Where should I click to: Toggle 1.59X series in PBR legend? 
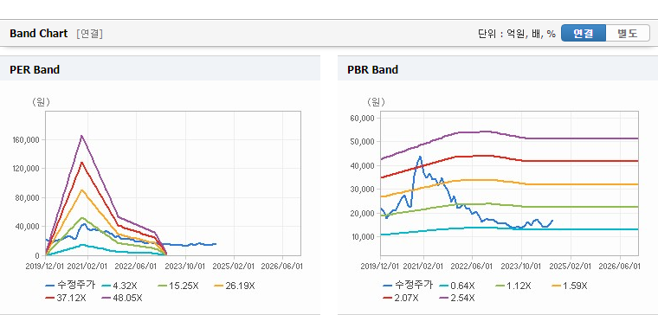point(570,286)
